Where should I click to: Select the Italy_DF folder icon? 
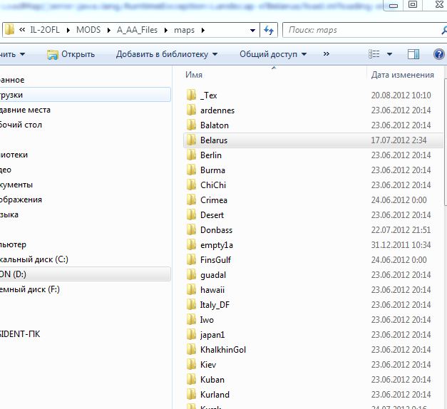[x=191, y=304]
